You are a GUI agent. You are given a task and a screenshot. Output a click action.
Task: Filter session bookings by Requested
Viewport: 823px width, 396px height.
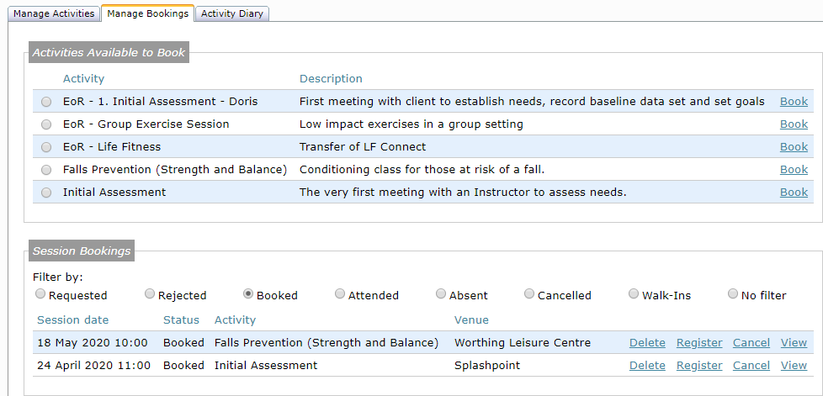[40, 294]
